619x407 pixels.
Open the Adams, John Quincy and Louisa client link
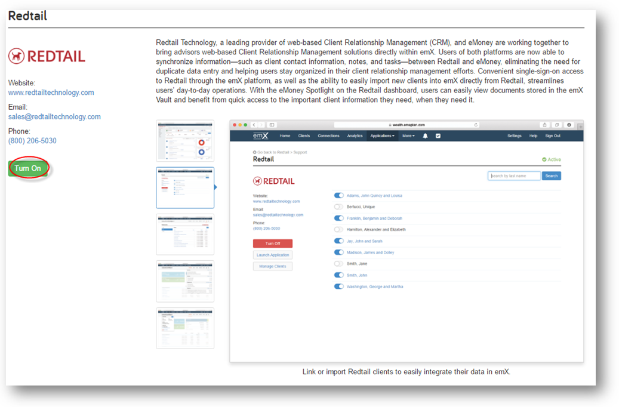coord(374,195)
